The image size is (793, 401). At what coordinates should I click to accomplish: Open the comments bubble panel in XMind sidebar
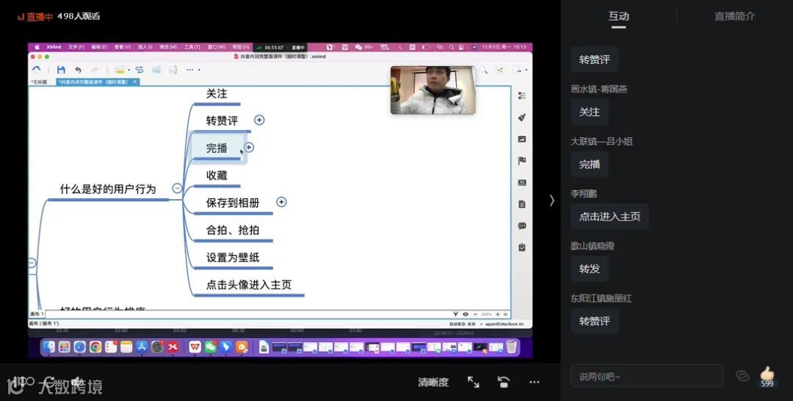point(522,226)
